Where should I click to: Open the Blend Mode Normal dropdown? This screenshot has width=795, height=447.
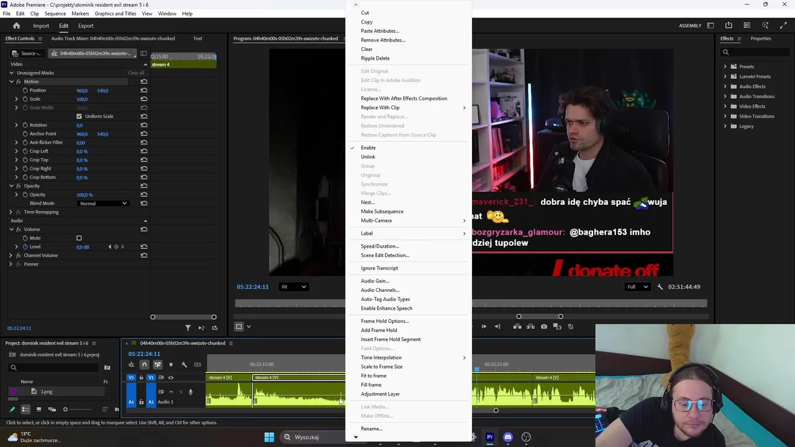pos(104,204)
